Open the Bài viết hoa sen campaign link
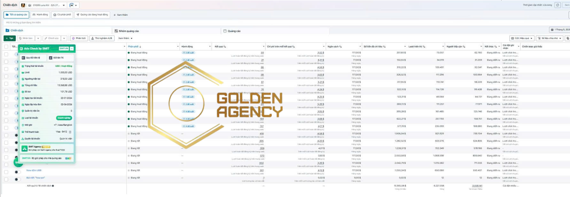The image size is (570, 197). [x=36, y=178]
